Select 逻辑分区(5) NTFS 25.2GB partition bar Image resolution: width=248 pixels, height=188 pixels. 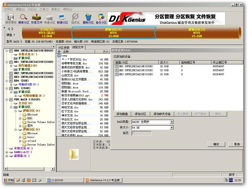[x=197, y=33]
